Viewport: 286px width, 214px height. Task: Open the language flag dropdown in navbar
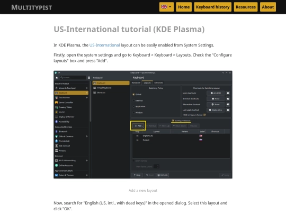[166, 7]
